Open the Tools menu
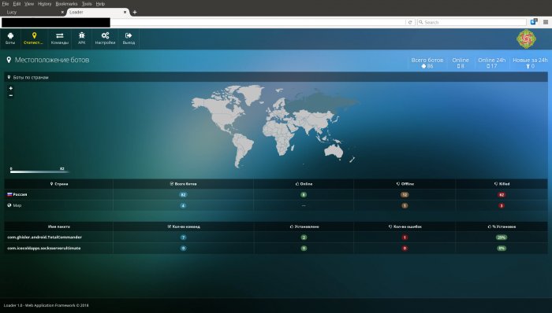552x313 pixels. coord(87,4)
